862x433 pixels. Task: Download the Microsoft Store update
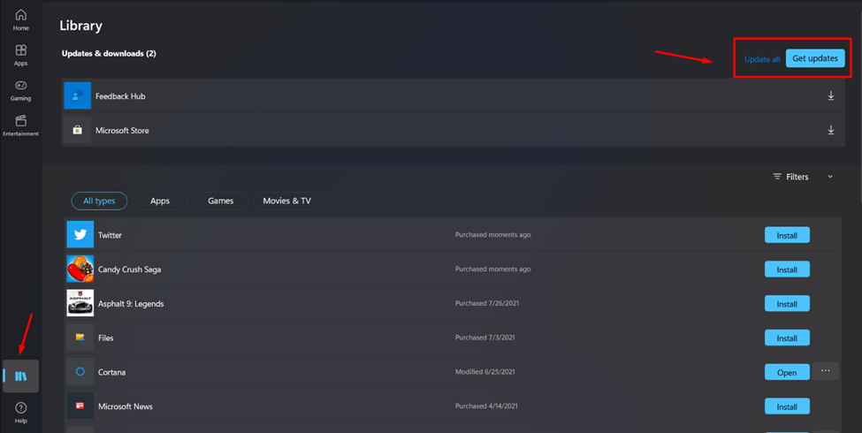pyautogui.click(x=831, y=130)
